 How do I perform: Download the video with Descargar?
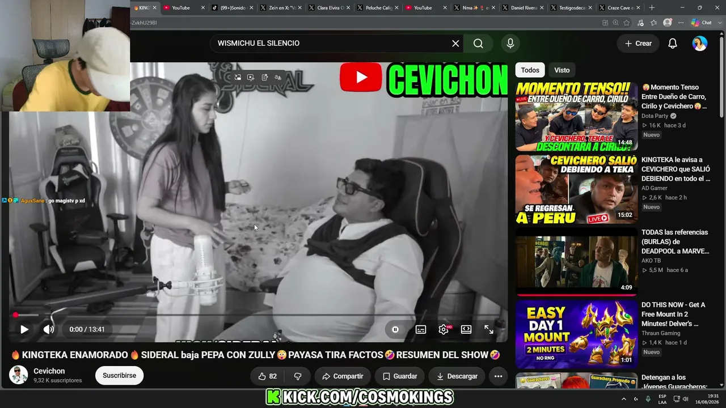(457, 376)
